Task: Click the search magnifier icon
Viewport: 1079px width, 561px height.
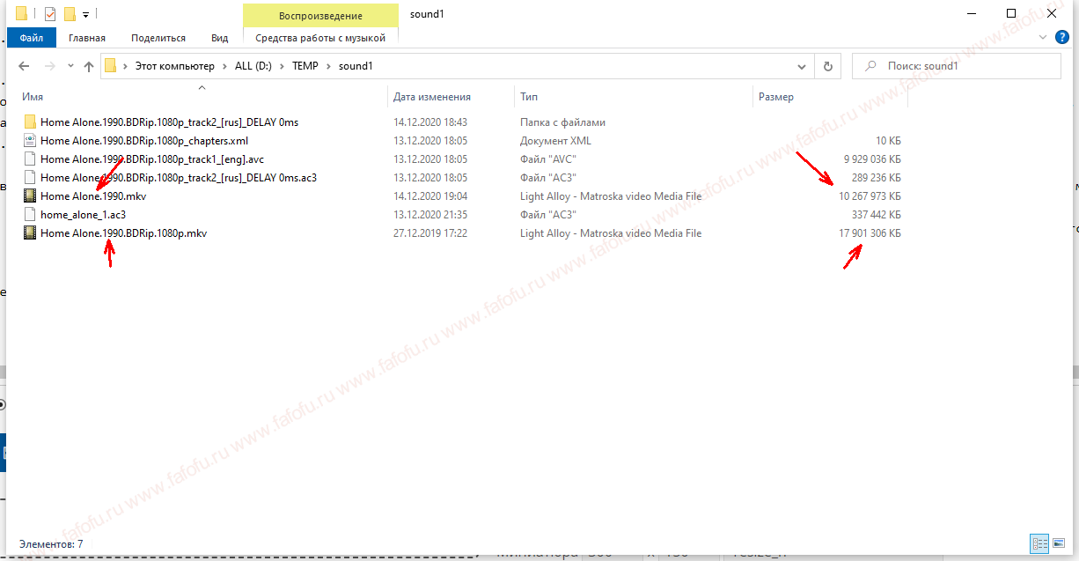Action: pos(870,66)
